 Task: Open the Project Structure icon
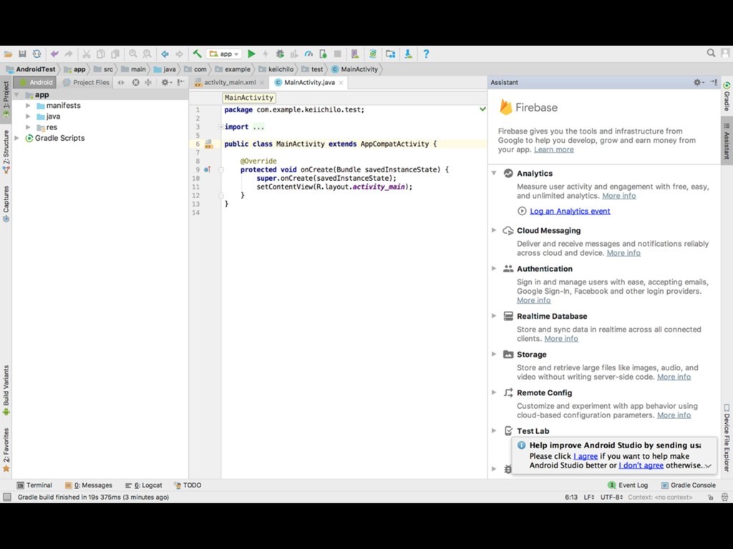pyautogui.click(x=390, y=54)
